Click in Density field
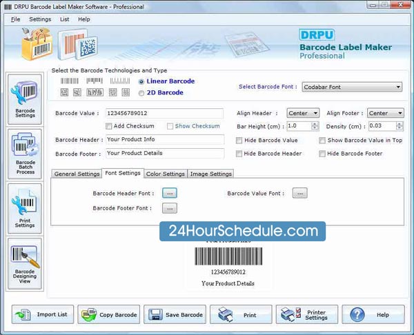The height and width of the screenshot is (335, 414). (382, 126)
